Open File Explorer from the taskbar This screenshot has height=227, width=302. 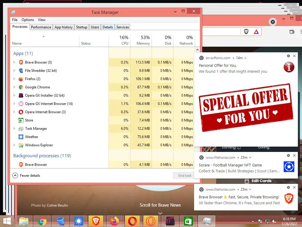(24, 221)
